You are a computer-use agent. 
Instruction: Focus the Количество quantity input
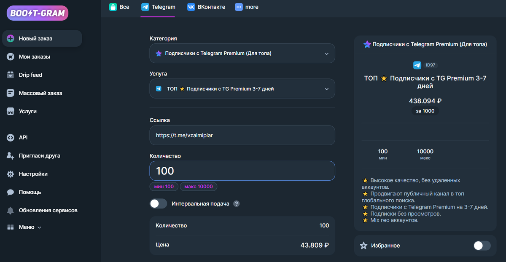[242, 171]
